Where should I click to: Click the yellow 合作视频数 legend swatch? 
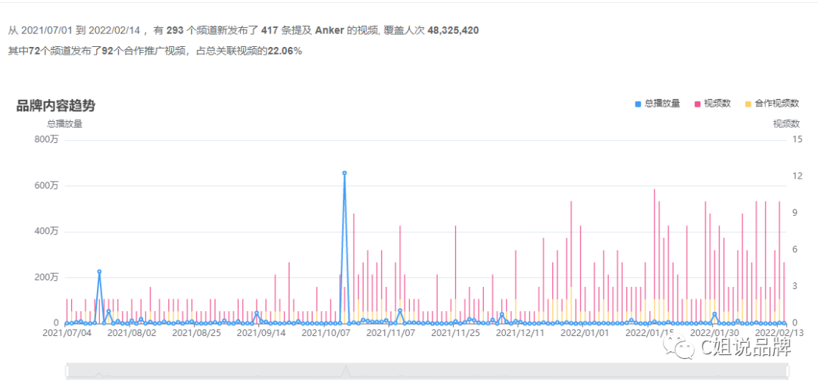(x=748, y=104)
